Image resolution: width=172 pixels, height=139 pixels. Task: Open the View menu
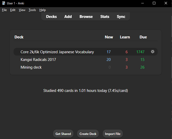coord(22,10)
